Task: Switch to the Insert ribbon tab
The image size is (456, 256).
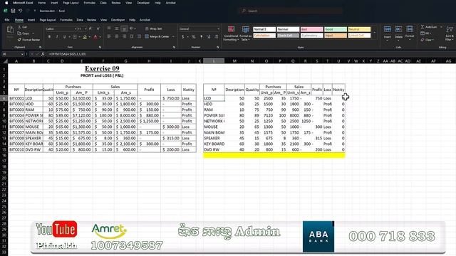Action: 31,20
